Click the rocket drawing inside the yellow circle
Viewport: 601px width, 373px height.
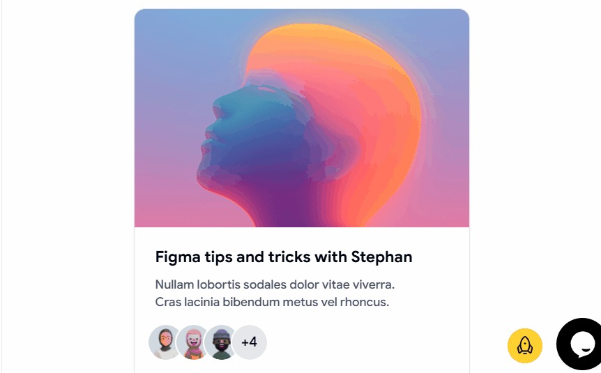[x=525, y=346]
